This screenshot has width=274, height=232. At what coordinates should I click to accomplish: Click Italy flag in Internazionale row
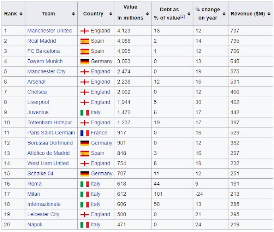(85, 204)
